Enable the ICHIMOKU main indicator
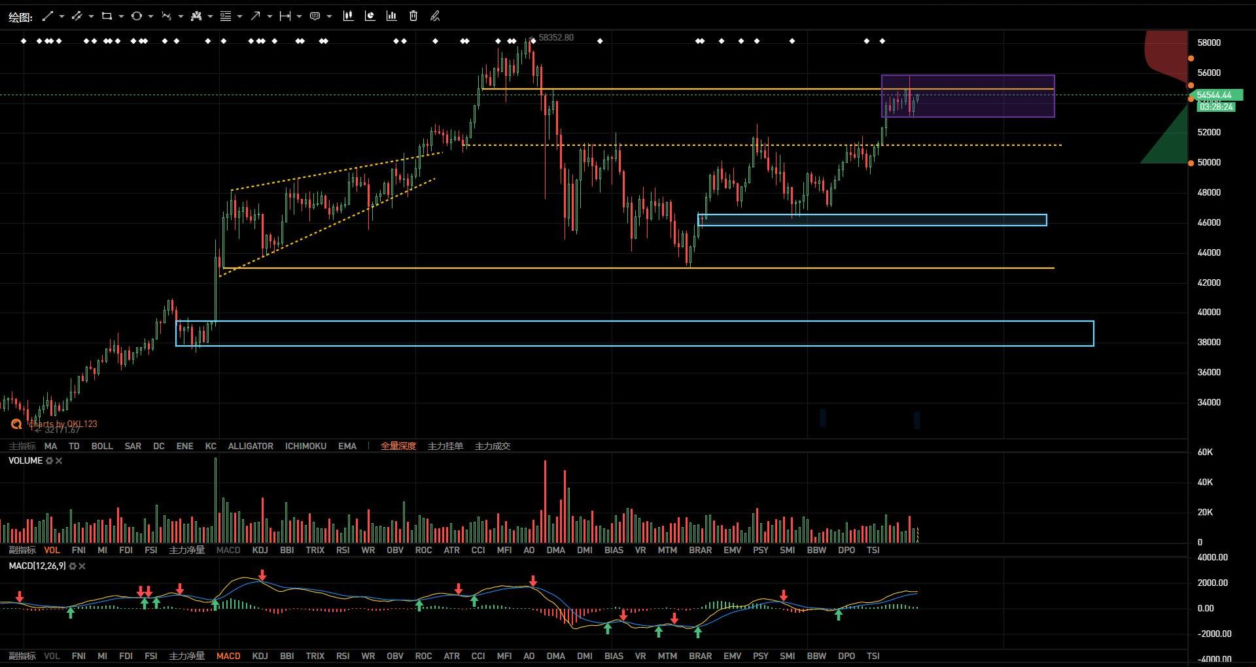The height and width of the screenshot is (667, 1256). [305, 446]
